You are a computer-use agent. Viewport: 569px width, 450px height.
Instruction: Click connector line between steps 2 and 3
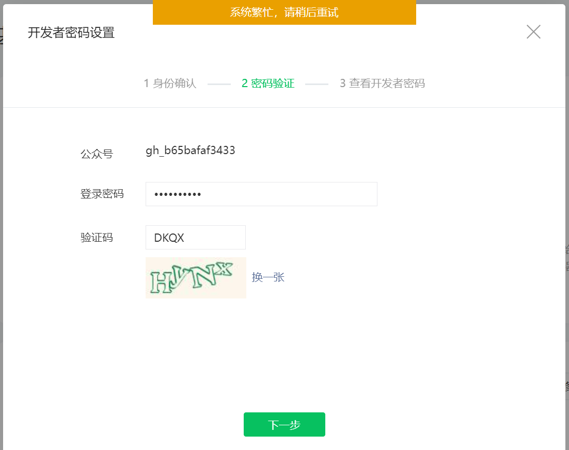click(x=317, y=84)
